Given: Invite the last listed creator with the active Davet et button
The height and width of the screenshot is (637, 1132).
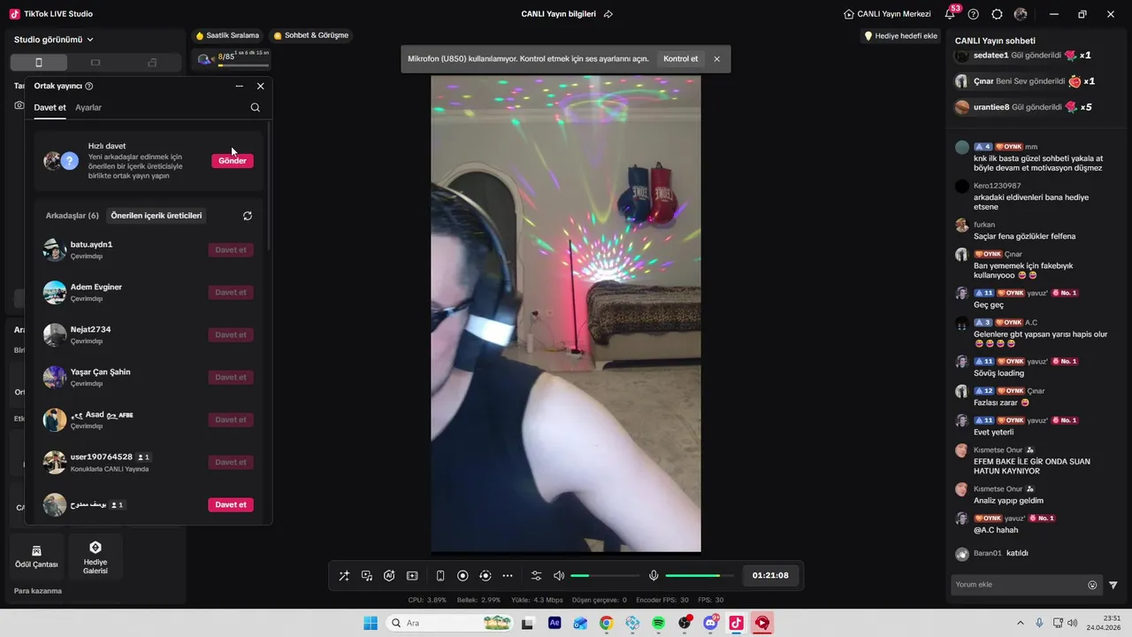Looking at the screenshot, I should click(231, 504).
